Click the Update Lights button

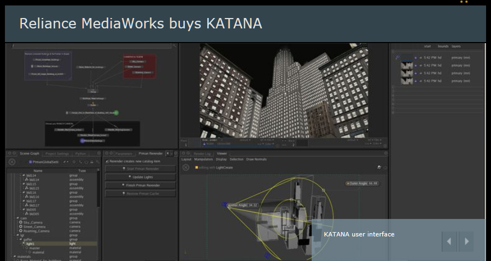[x=141, y=177]
